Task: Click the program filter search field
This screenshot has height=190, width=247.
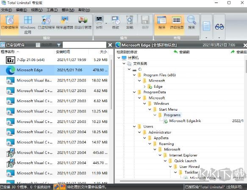Action: (84, 45)
